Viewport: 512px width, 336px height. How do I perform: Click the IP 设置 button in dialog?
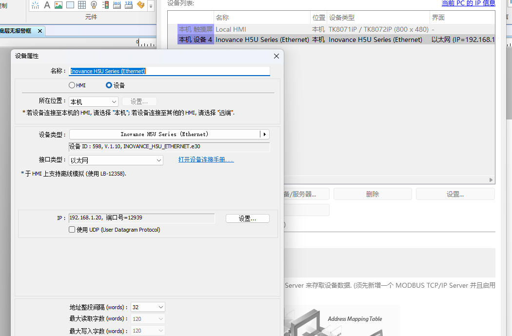(247, 219)
